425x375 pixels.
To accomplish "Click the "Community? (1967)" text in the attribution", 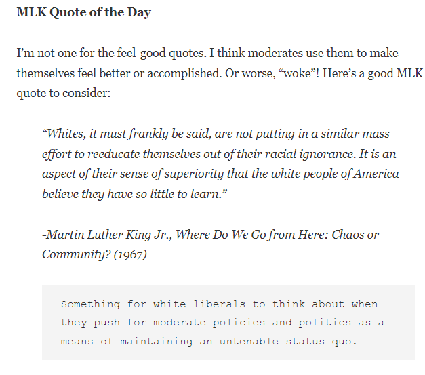I will pos(92,254).
